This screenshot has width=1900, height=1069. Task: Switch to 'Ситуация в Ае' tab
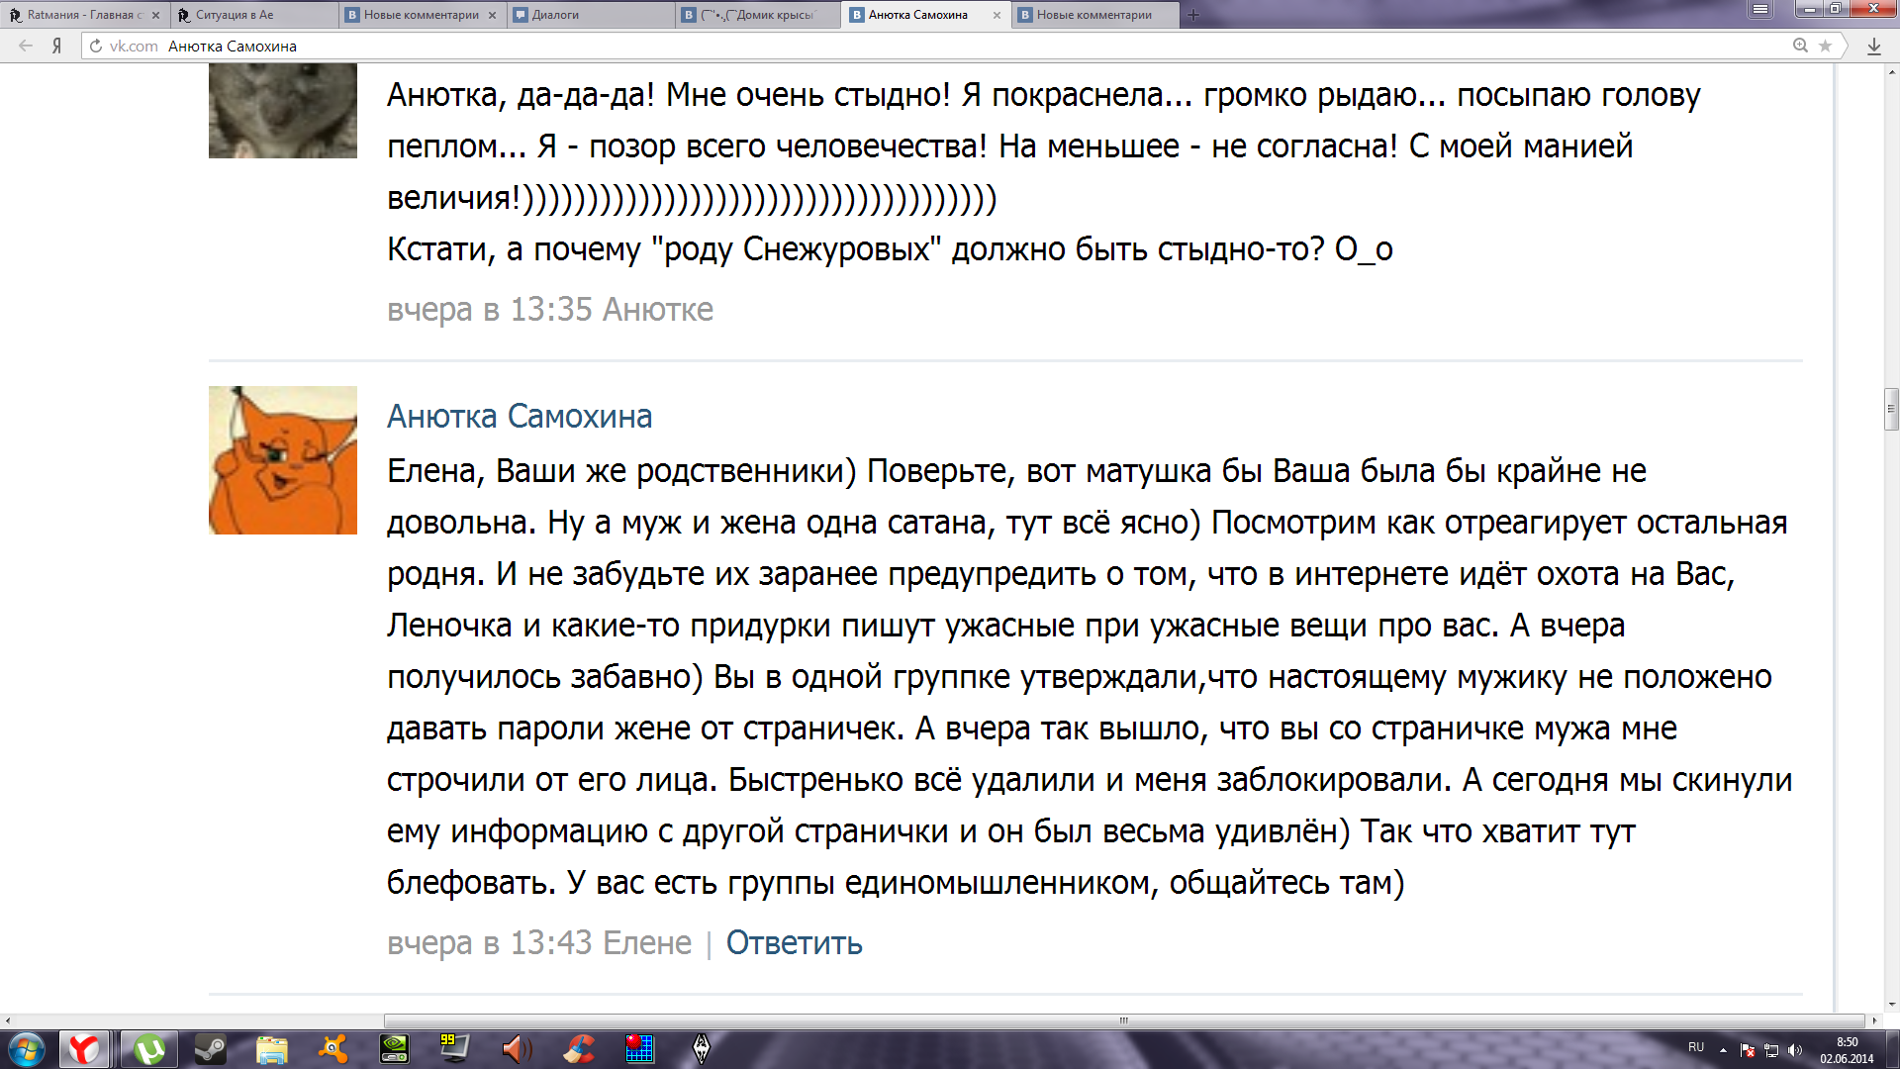(235, 15)
